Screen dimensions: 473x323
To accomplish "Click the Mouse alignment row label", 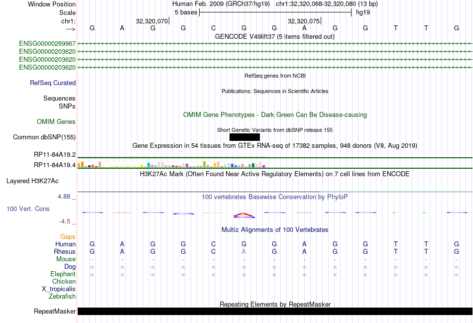I will tap(66, 259).
